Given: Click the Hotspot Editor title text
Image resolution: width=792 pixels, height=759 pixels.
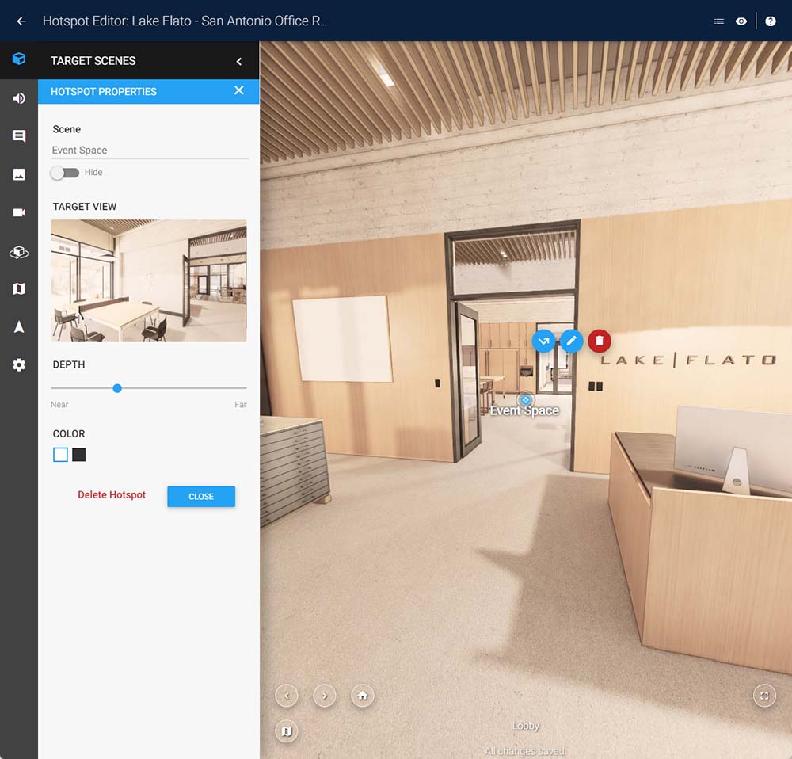Looking at the screenshot, I should (185, 21).
